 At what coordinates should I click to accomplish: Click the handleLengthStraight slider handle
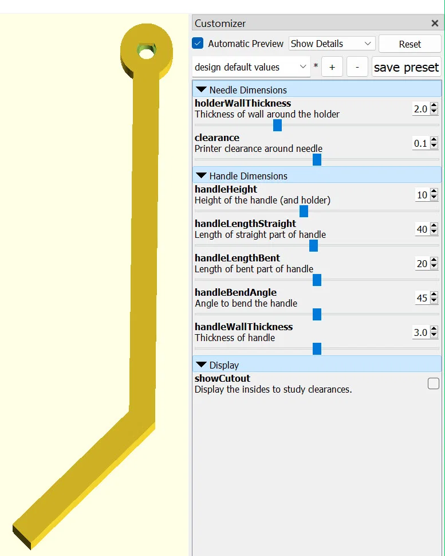[x=313, y=246]
